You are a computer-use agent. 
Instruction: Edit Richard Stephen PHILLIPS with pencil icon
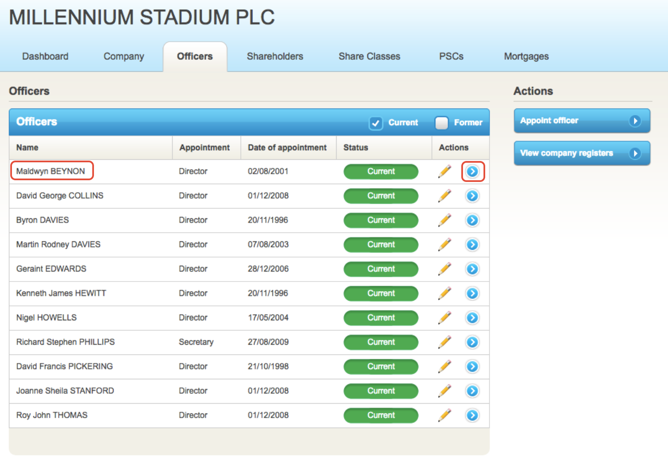coord(445,342)
